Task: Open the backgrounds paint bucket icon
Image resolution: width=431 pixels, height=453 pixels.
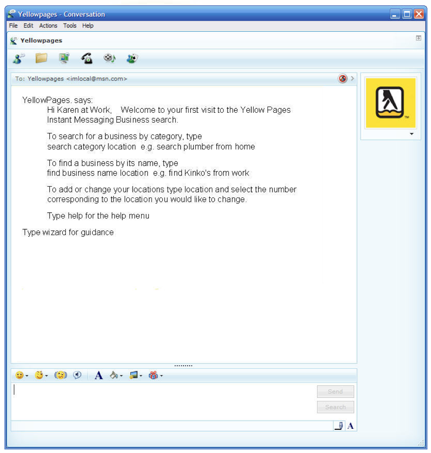Action: click(114, 375)
